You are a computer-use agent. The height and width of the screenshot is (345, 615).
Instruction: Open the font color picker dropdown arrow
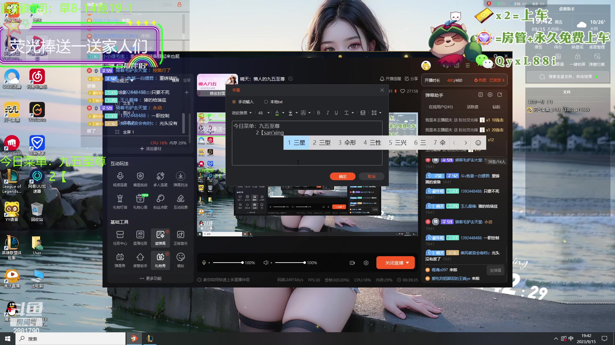click(x=283, y=113)
